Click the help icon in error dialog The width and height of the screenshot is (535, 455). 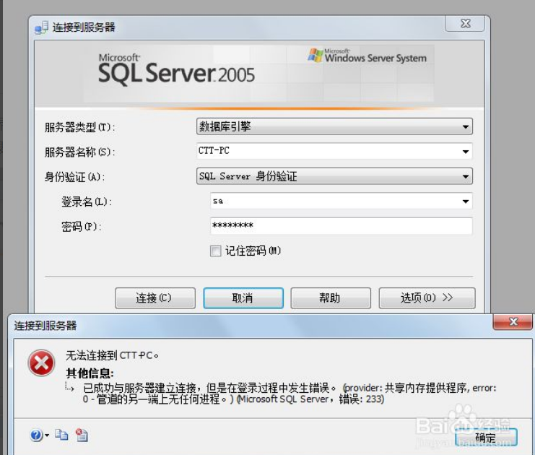[x=36, y=435]
